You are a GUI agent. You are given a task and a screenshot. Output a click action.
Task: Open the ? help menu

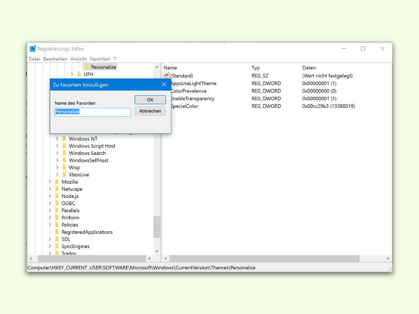[115, 59]
